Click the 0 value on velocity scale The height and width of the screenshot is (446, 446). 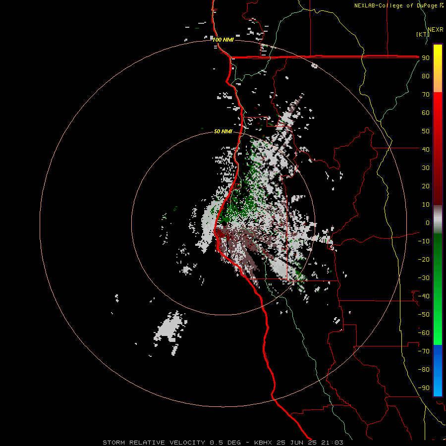428,223
